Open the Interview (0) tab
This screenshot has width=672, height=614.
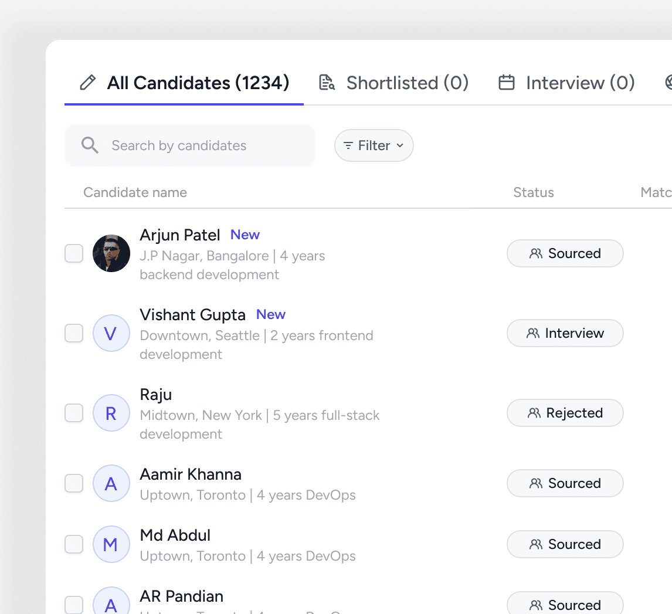coord(580,83)
